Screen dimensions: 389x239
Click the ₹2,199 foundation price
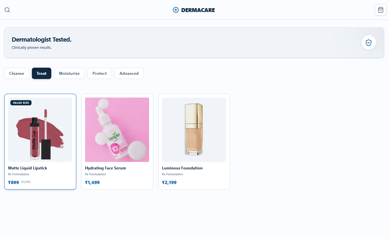(x=169, y=182)
